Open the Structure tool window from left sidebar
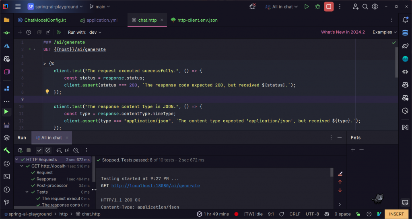 point(7,89)
